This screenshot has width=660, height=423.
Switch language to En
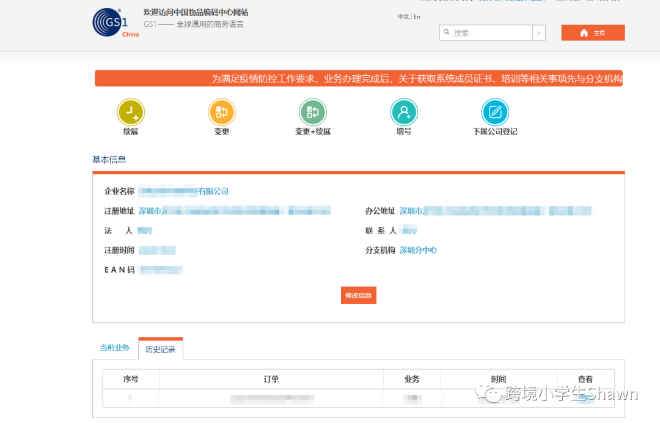click(417, 17)
